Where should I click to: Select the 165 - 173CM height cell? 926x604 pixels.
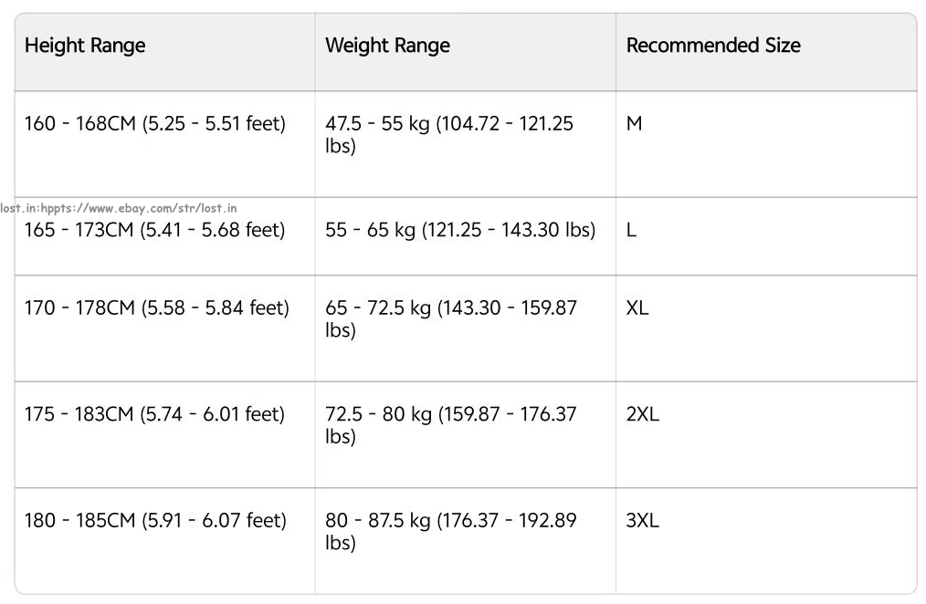click(155, 231)
